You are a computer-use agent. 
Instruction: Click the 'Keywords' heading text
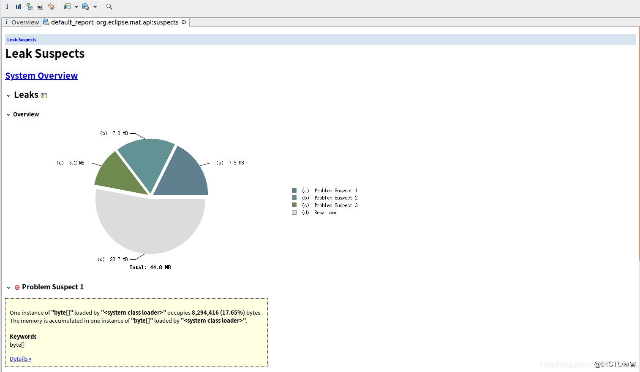point(23,337)
